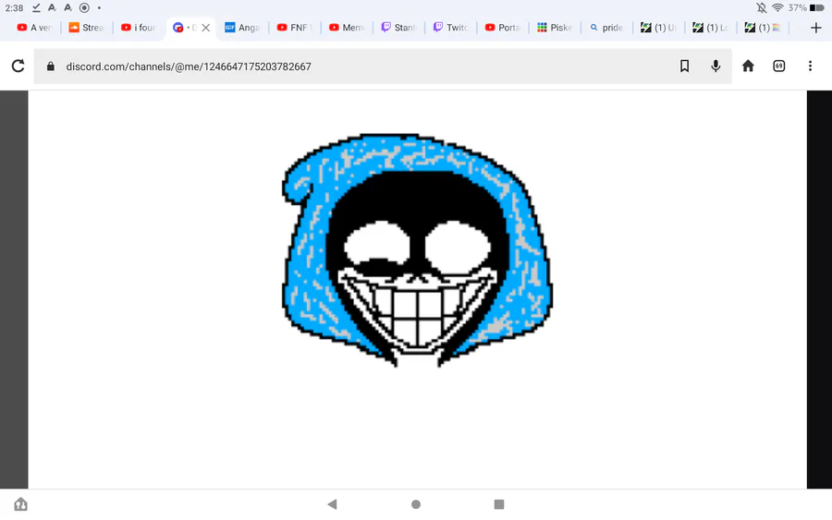Tap the Android home circle button
832x520 pixels.
pyautogui.click(x=416, y=504)
